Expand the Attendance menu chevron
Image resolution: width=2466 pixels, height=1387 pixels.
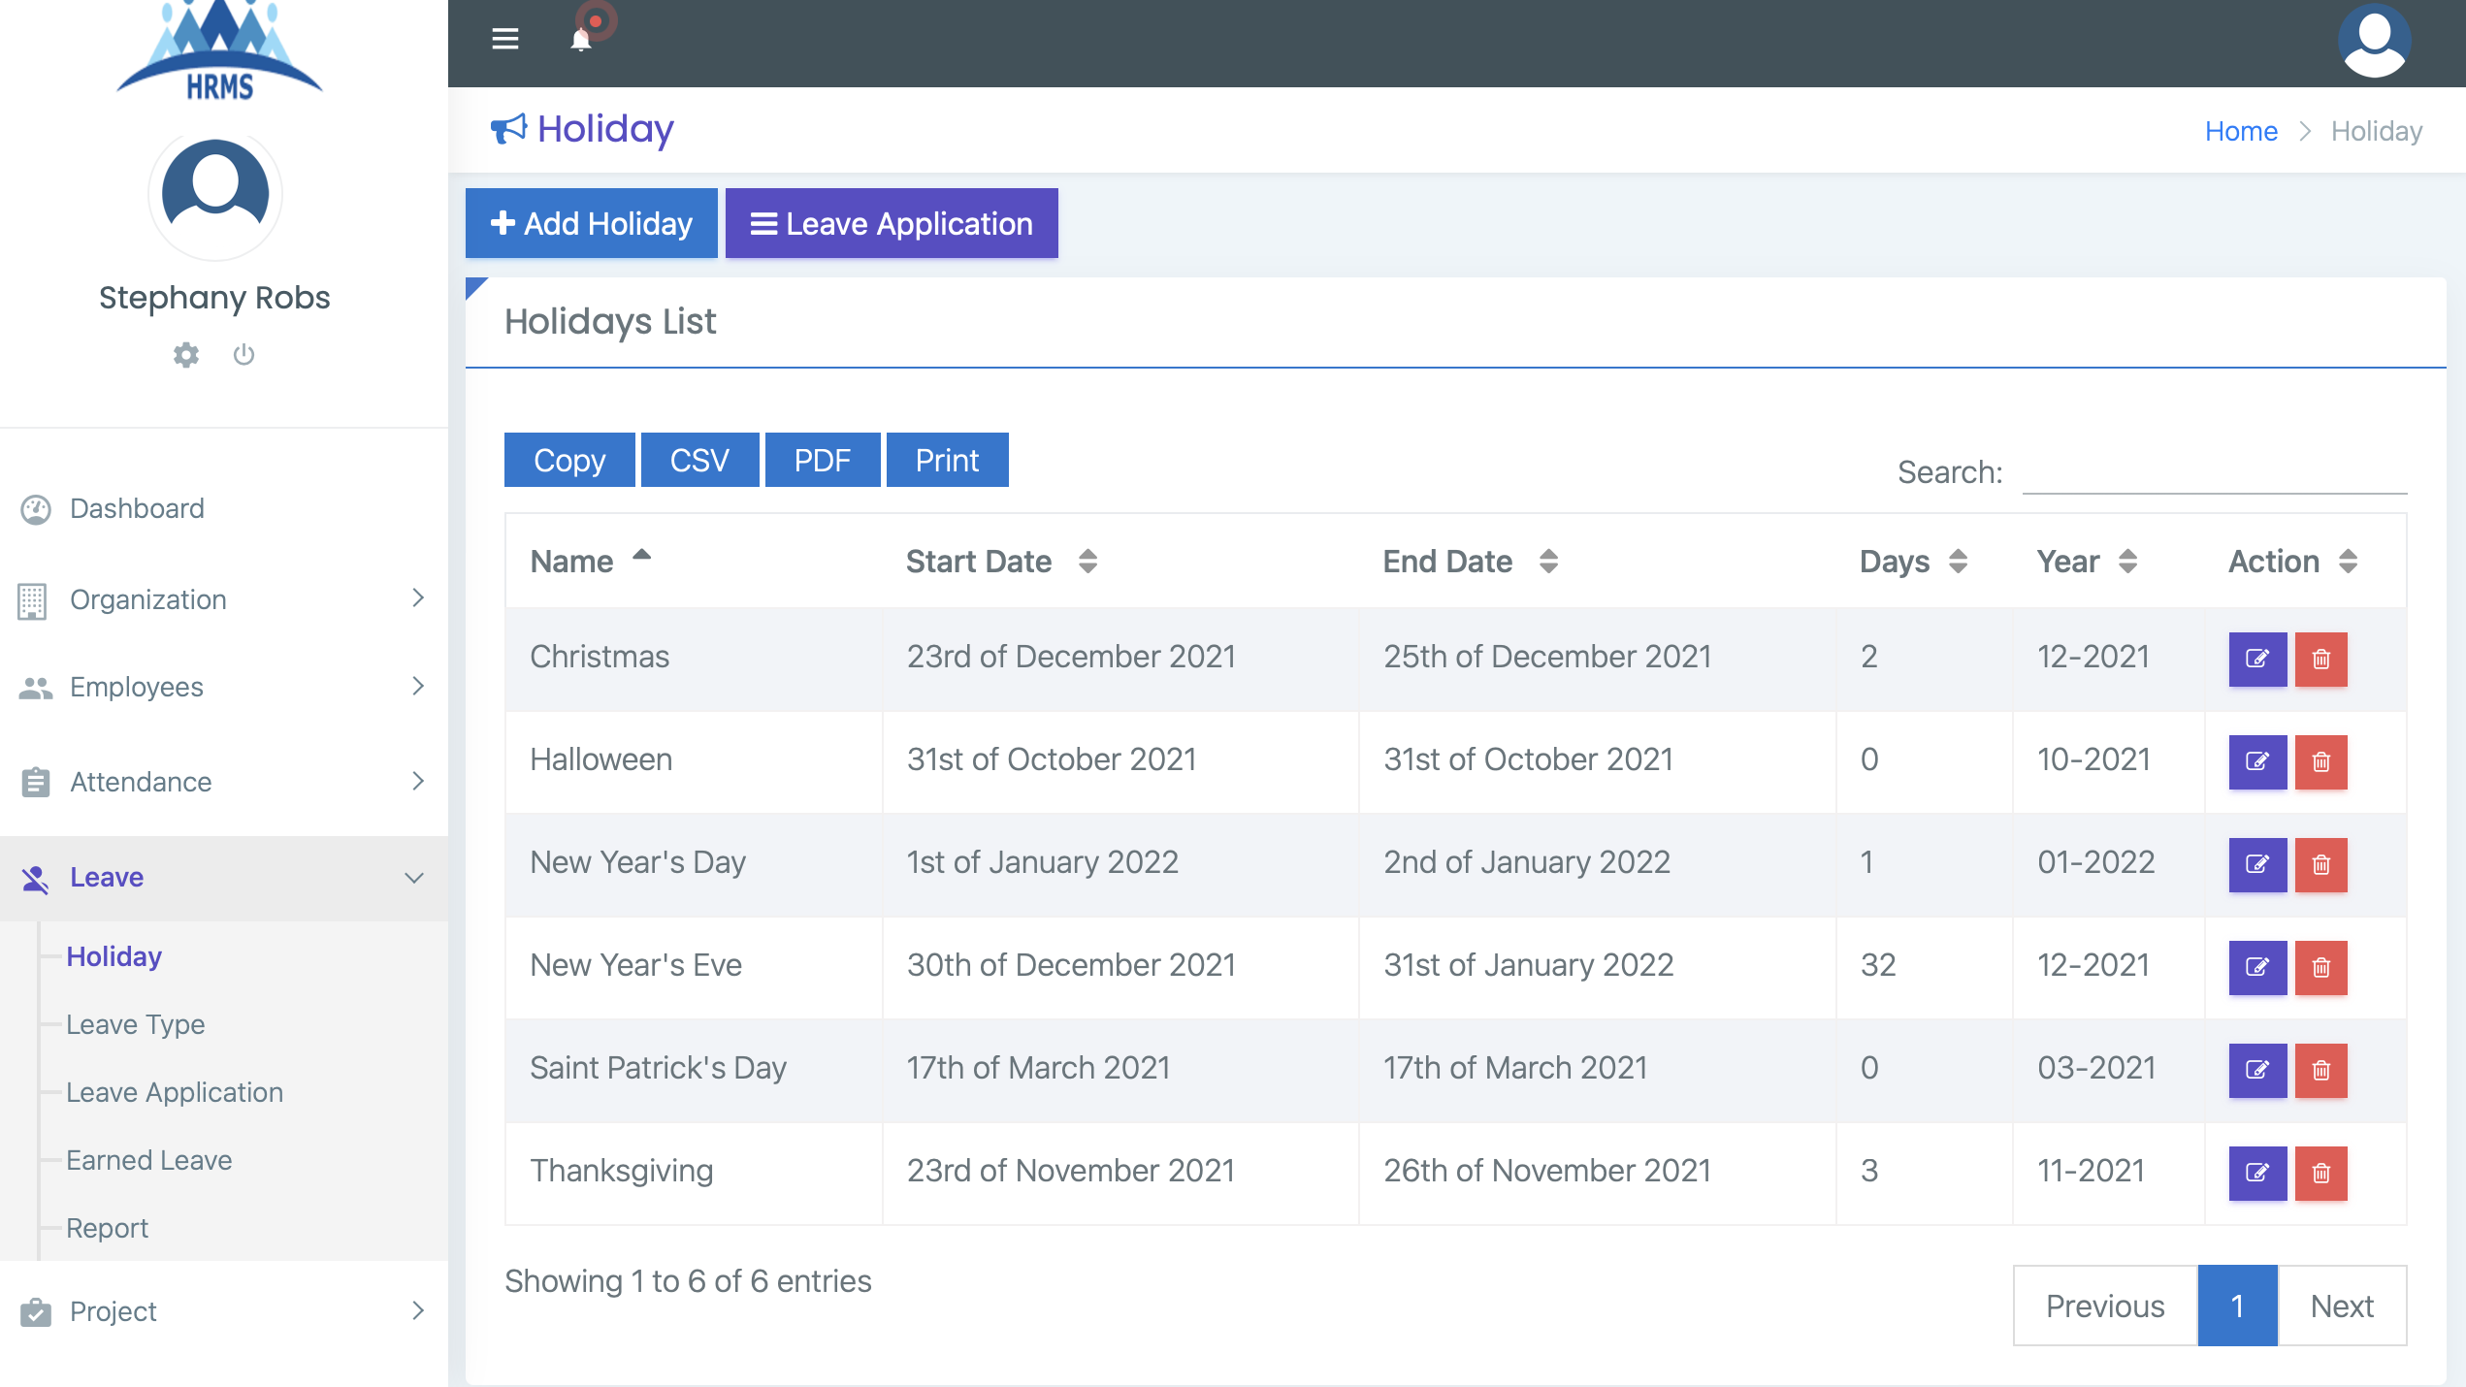(418, 781)
